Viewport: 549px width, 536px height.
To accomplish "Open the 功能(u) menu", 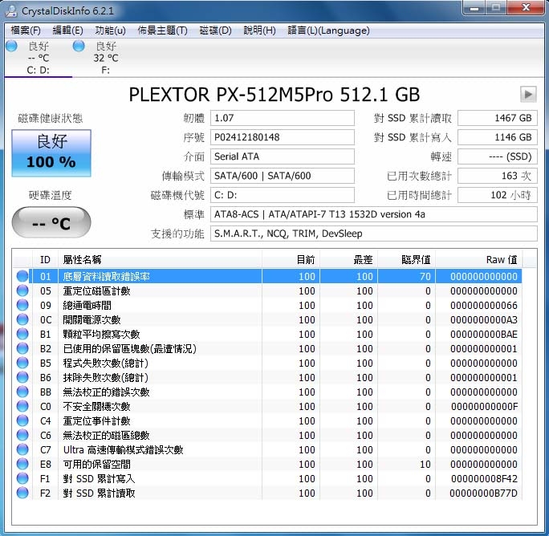I will tap(110, 30).
